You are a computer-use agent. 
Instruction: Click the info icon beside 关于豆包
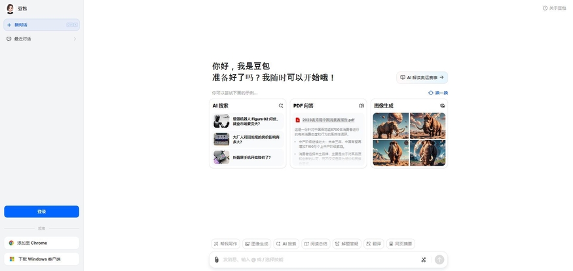coord(545,8)
